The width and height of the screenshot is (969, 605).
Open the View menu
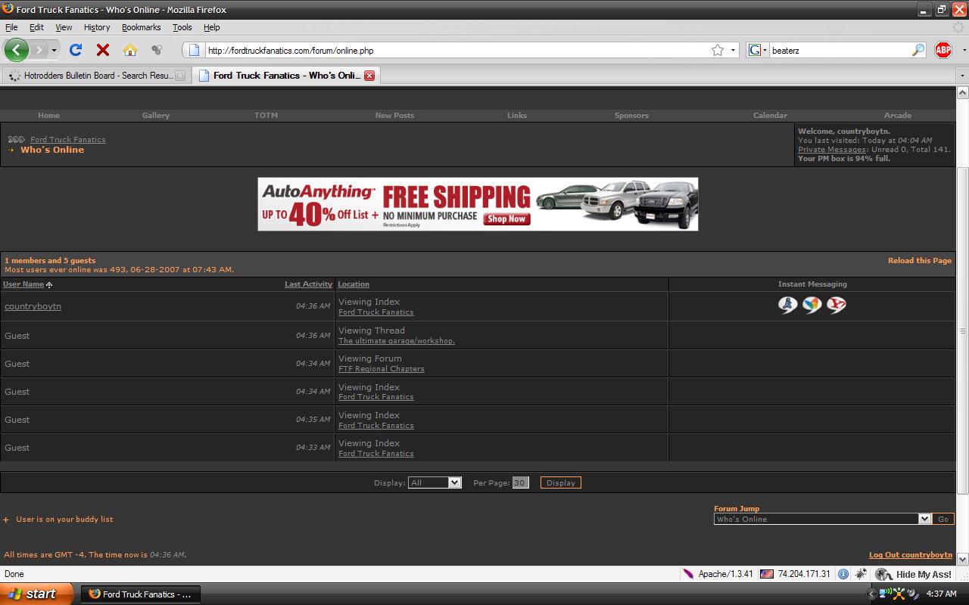click(64, 27)
